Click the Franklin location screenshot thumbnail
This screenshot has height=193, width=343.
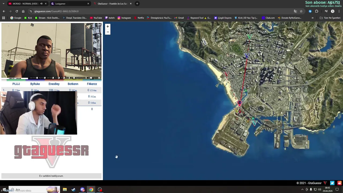(x=51, y=51)
